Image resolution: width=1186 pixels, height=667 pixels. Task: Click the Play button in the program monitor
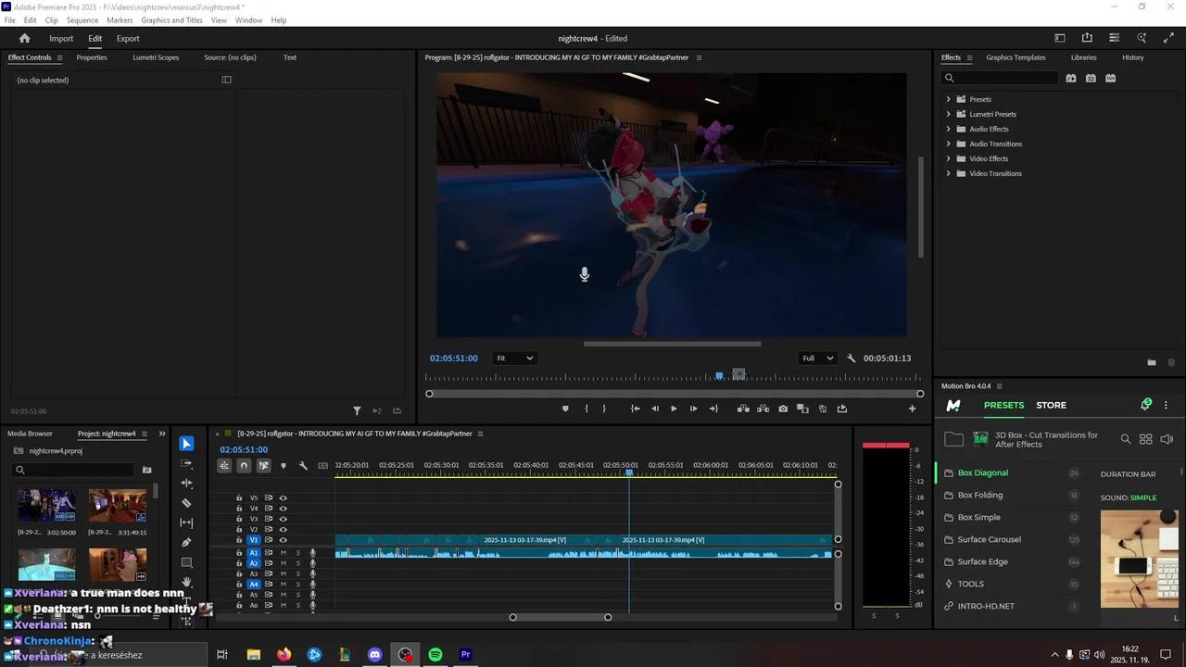pyautogui.click(x=674, y=408)
